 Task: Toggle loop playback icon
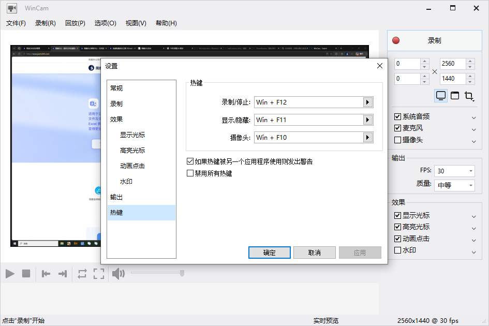pos(82,274)
